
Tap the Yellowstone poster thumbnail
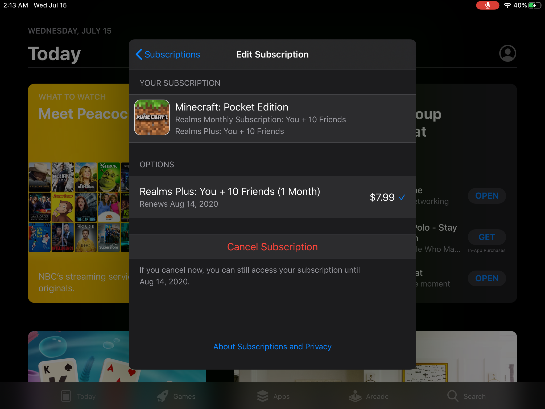(x=40, y=177)
